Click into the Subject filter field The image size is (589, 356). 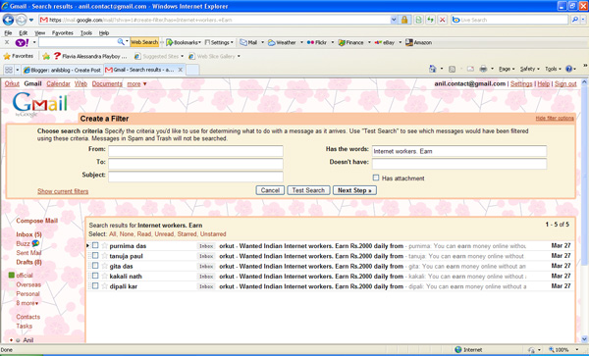(x=195, y=177)
